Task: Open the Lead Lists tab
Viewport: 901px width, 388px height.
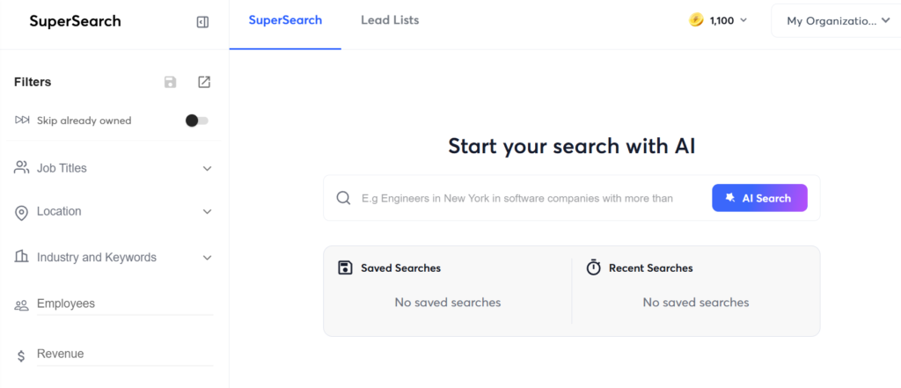Action: point(390,20)
